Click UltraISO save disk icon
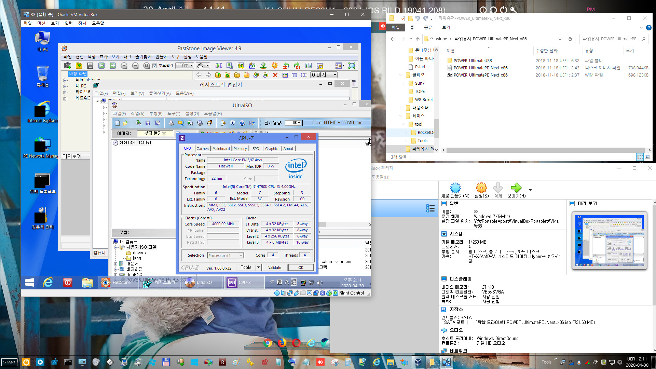This screenshot has height=369, width=656. tap(148, 123)
